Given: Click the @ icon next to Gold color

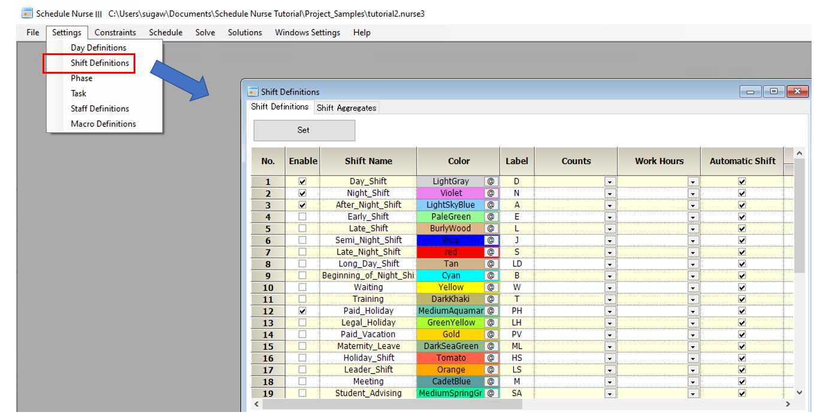Looking at the screenshot, I should [491, 335].
